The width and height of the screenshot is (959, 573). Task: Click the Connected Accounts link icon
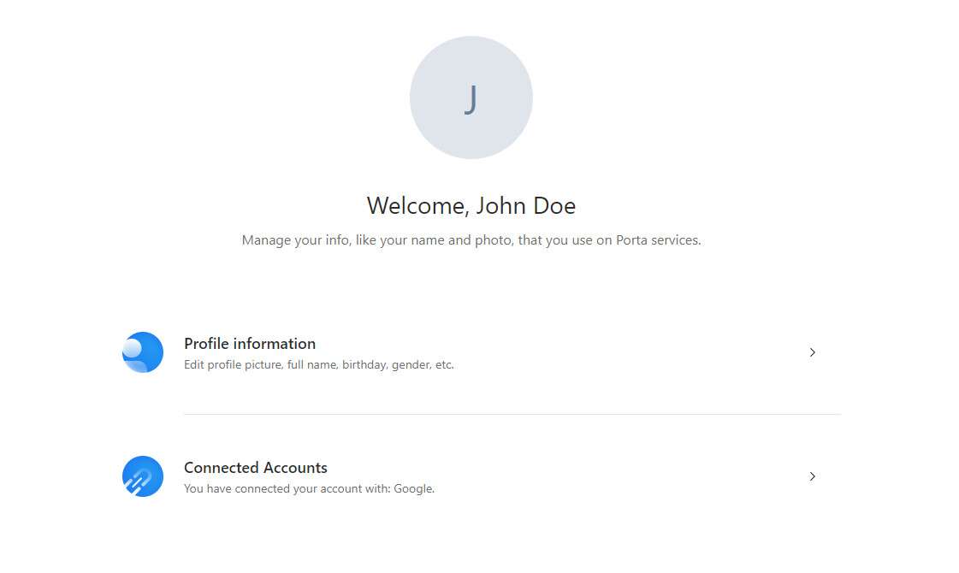point(143,476)
